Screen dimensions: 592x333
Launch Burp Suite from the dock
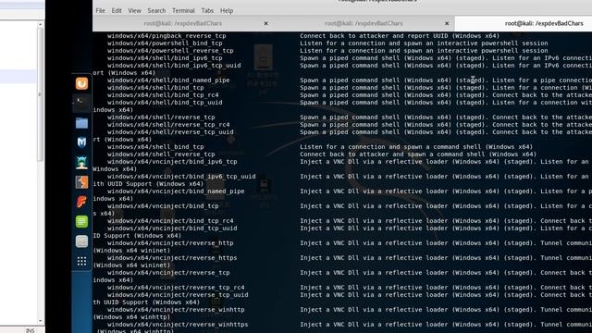81,182
